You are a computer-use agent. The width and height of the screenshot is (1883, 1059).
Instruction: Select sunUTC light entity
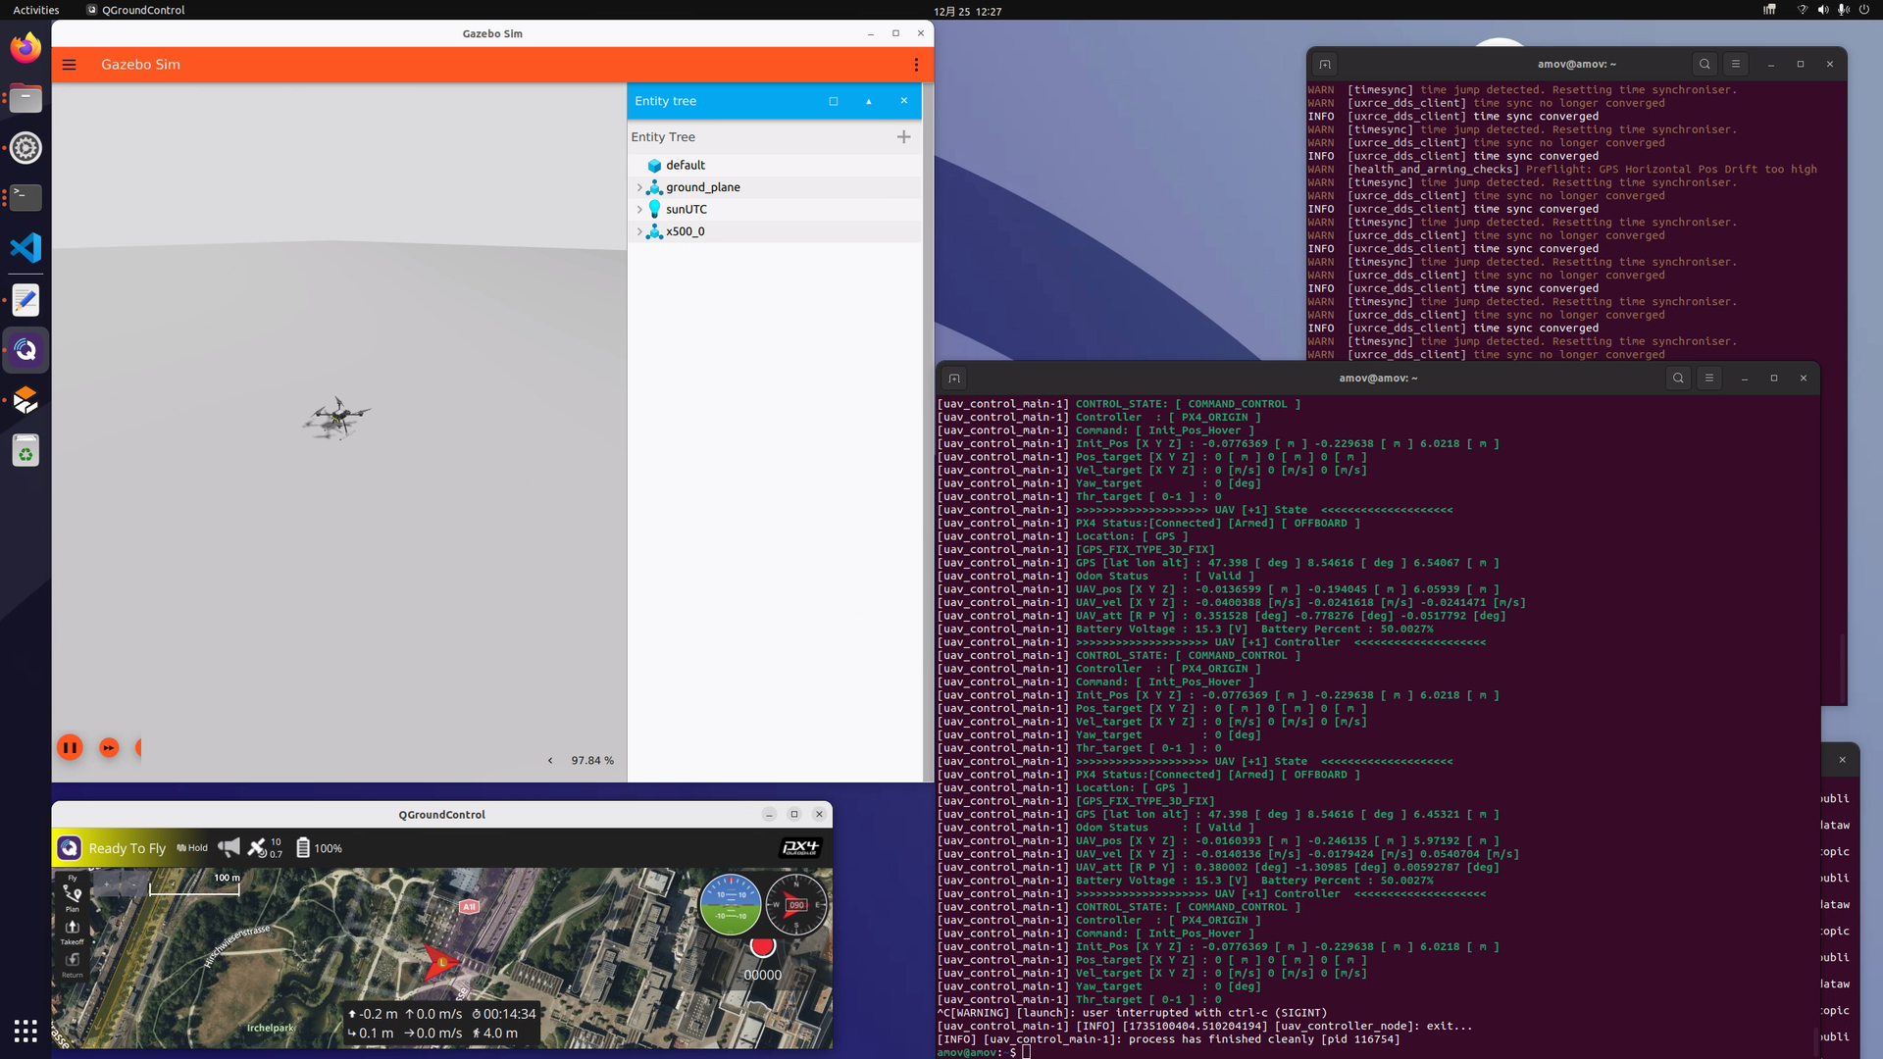click(x=775, y=210)
